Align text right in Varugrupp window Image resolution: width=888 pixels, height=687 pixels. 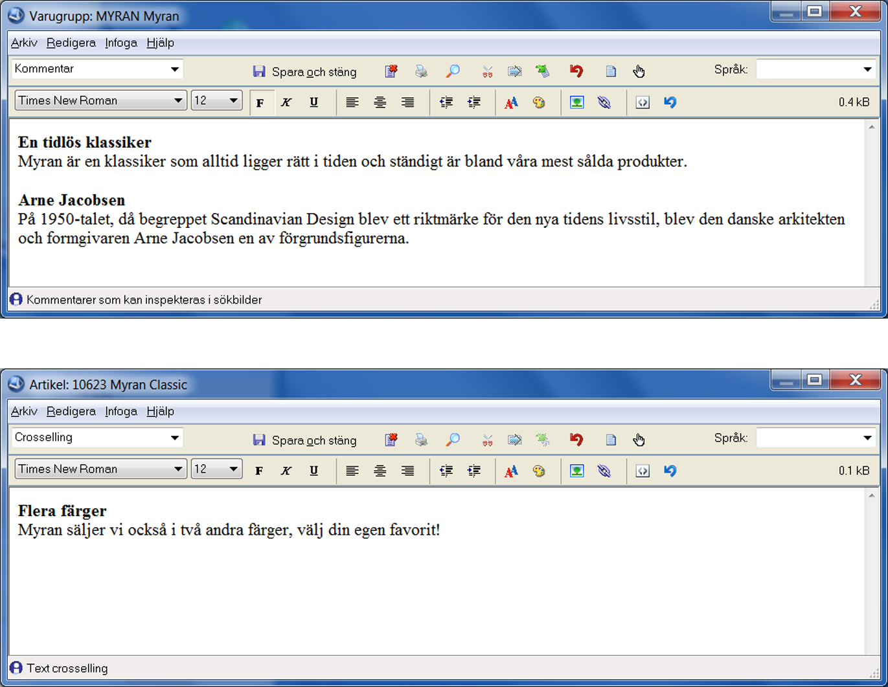click(407, 102)
